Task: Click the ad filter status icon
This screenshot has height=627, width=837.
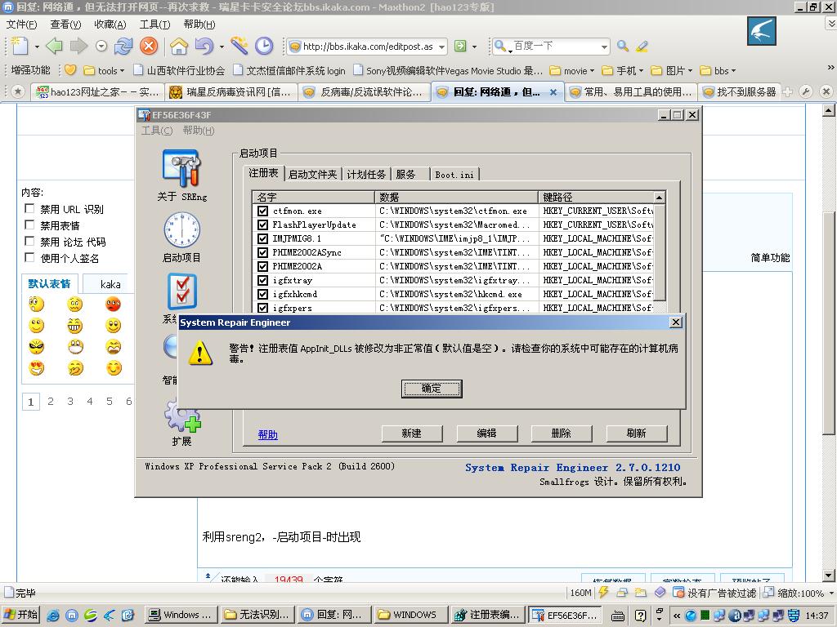Action: tap(678, 593)
